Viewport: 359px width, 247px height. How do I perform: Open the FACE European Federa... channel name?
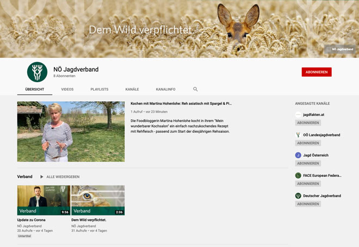pyautogui.click(x=322, y=176)
